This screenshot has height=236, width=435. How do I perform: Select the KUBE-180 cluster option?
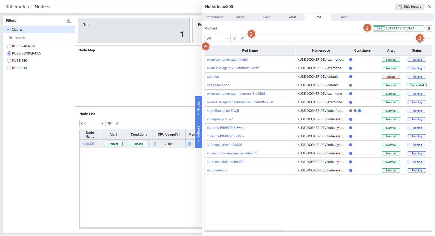9,61
